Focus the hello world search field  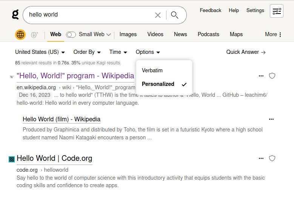(90, 15)
